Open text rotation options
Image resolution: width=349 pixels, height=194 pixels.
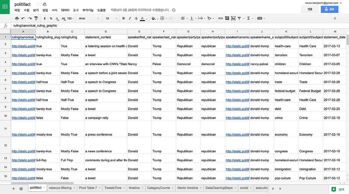tap(210, 18)
